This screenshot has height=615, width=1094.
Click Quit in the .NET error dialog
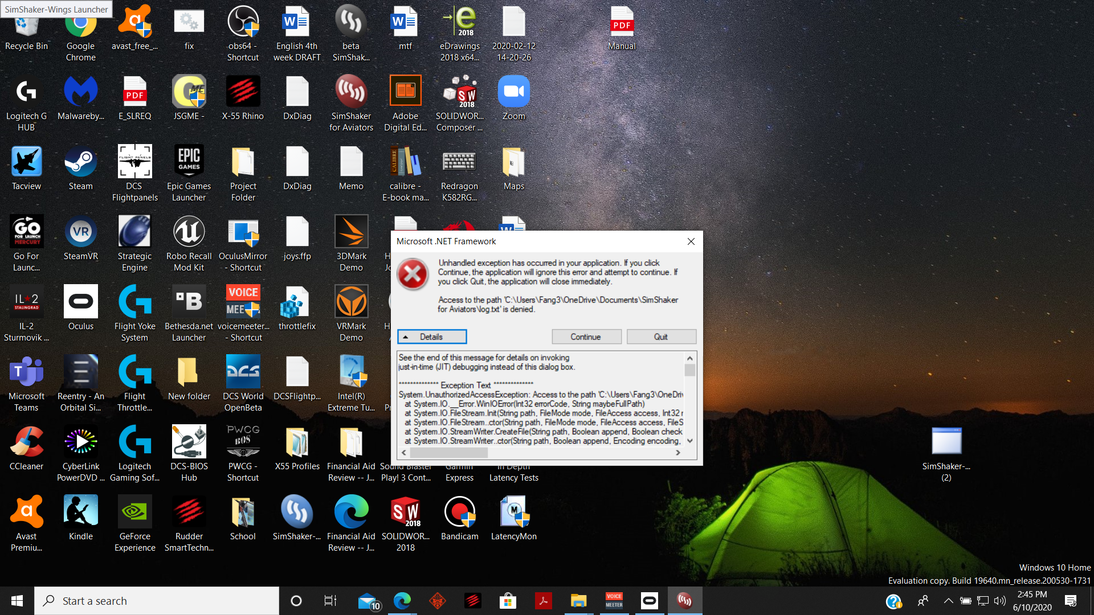661,337
